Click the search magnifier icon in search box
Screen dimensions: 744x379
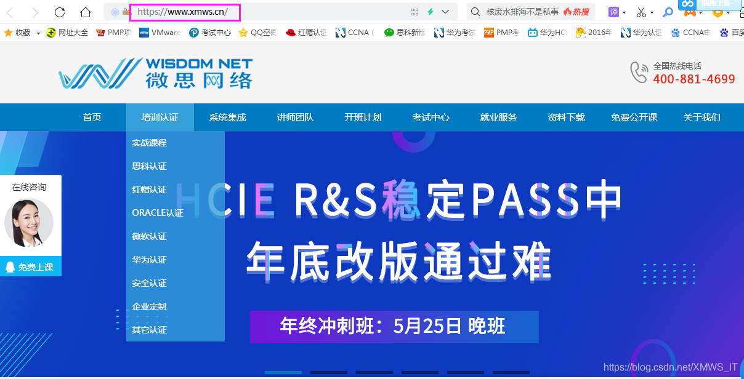pyautogui.click(x=476, y=12)
